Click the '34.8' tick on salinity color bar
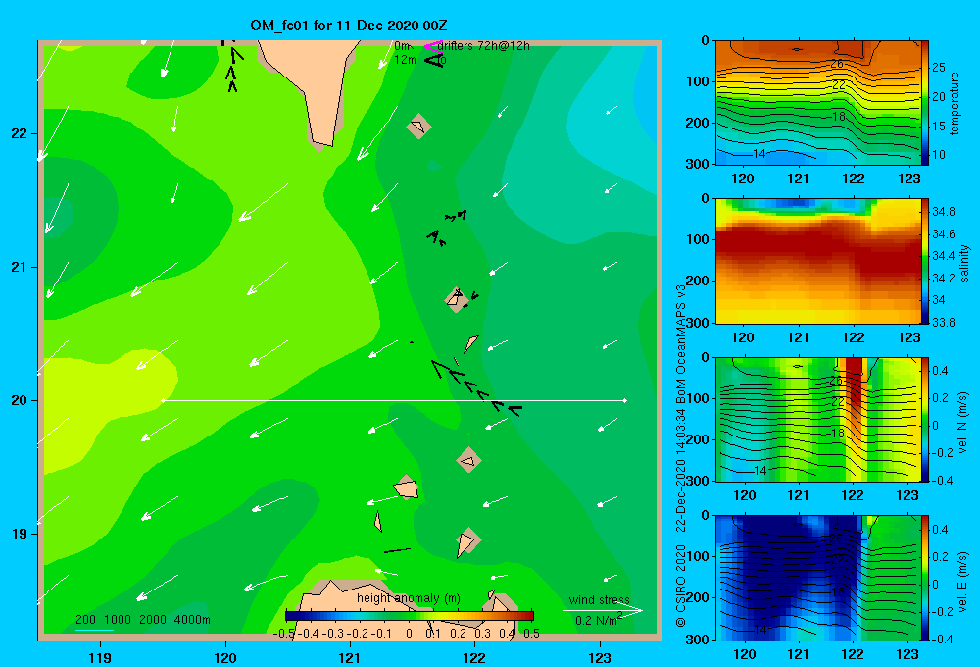 point(944,212)
